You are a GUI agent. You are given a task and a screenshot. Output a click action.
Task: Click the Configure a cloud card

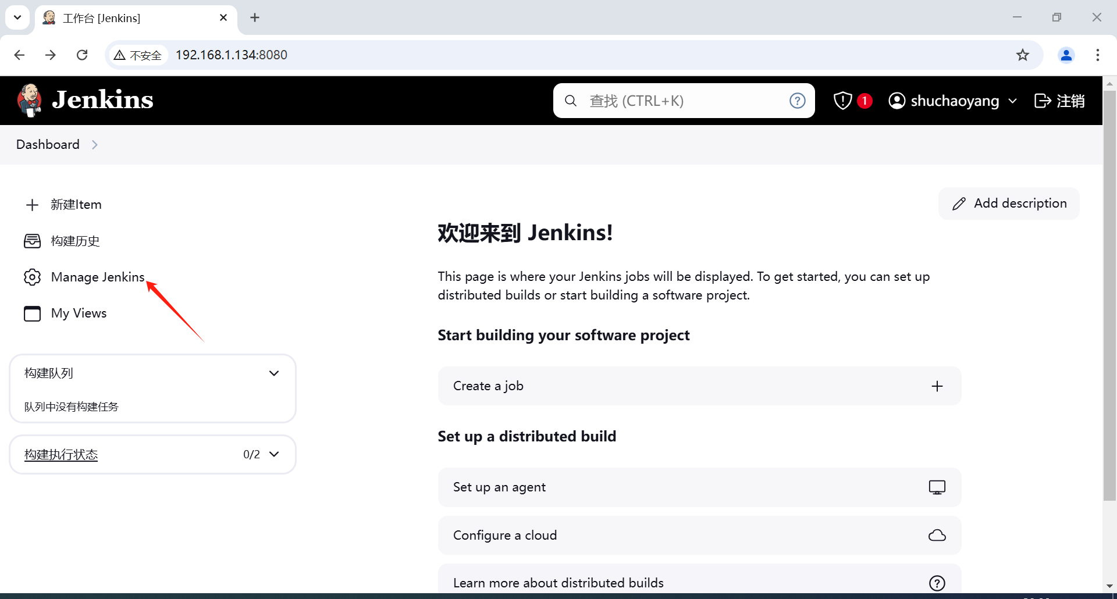pyautogui.click(x=699, y=535)
